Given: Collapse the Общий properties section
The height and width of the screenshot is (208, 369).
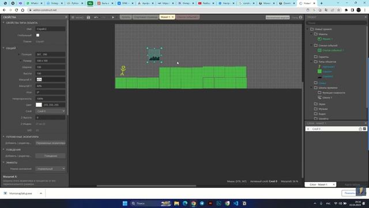Looking at the screenshot, I should point(3,48).
